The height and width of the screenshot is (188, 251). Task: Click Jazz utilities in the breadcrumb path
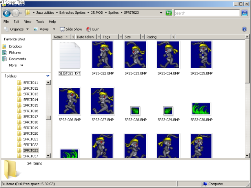pyautogui.click(x=45, y=13)
